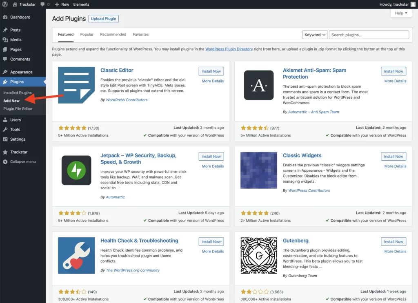The image size is (418, 303).
Task: Open Elements in the admin bar
Action: 81,4
